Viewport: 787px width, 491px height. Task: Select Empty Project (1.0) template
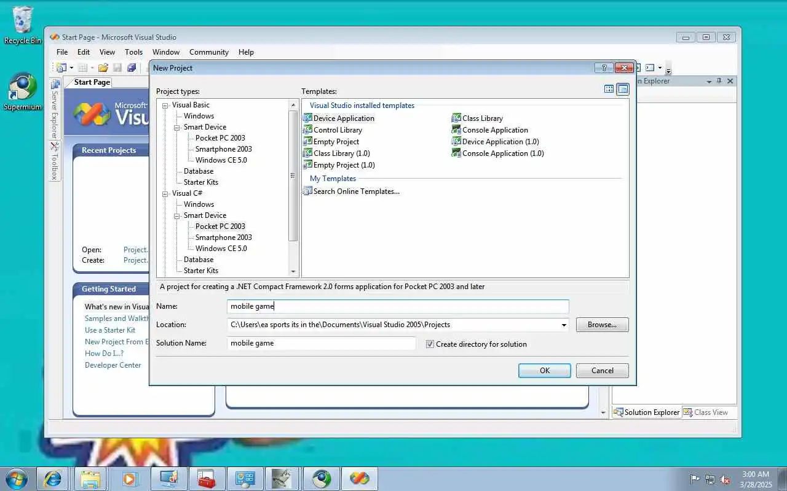click(x=339, y=165)
